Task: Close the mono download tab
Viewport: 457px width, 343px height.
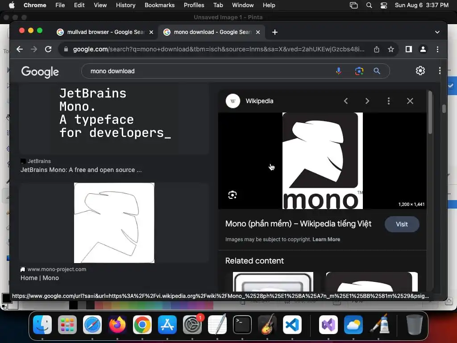Action: pos(258,32)
